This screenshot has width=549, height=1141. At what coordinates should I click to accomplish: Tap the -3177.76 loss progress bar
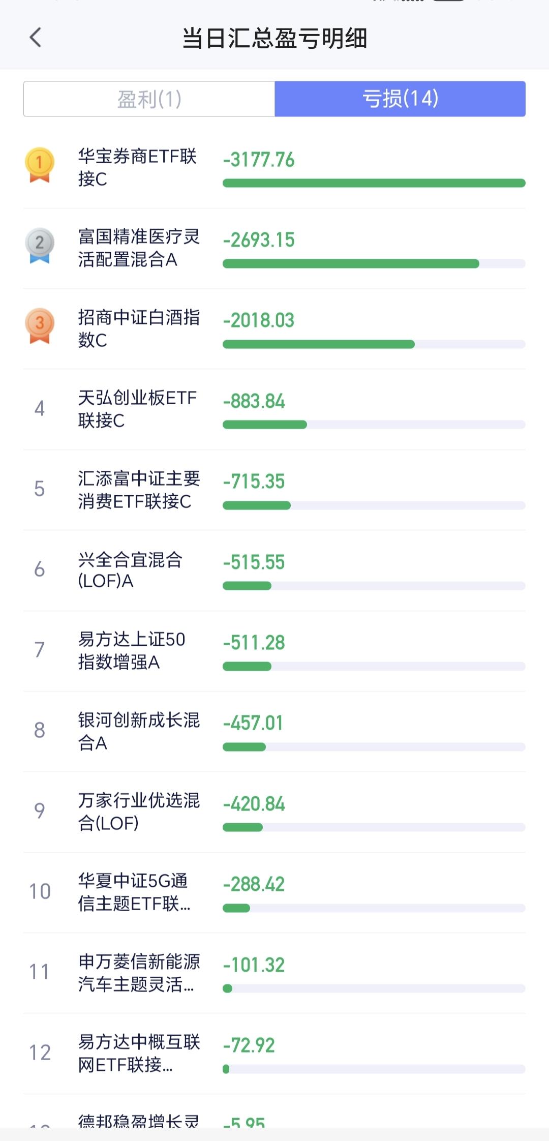click(374, 183)
